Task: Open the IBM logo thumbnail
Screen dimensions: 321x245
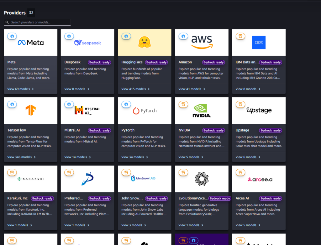Action: tap(259, 42)
